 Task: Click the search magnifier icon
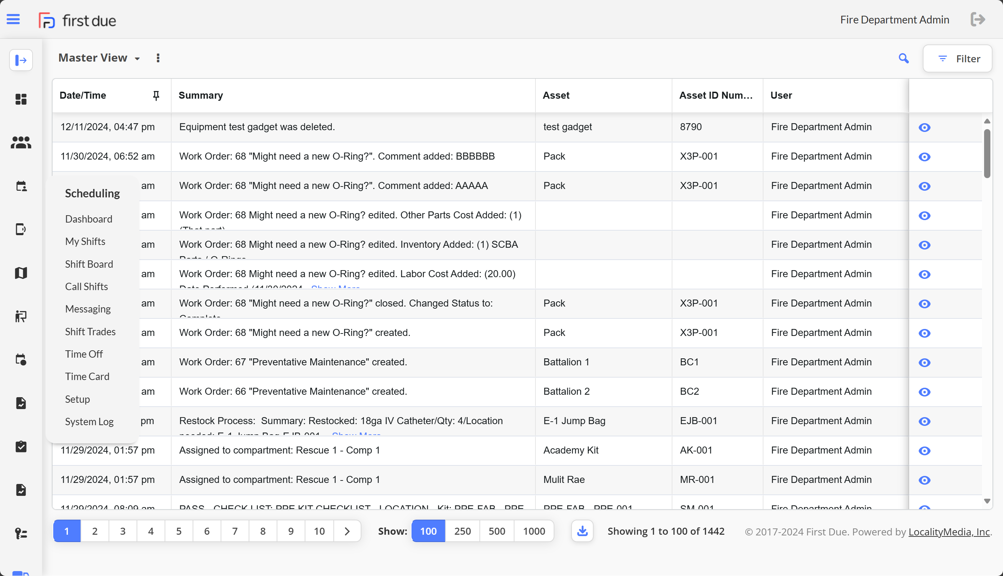coord(904,58)
